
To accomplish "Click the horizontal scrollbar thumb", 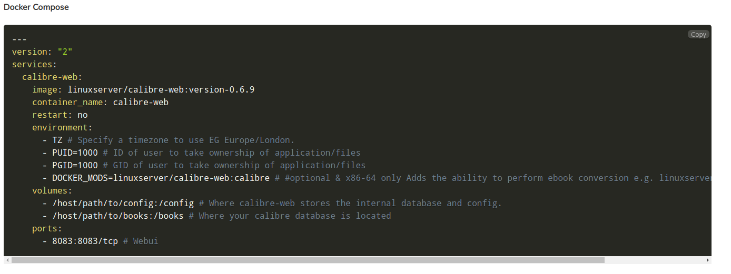I will point(308,260).
